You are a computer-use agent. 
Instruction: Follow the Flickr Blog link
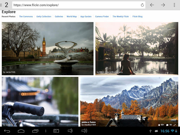coord(137,17)
